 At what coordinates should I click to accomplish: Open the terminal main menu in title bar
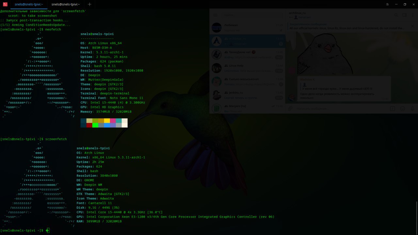387,4
